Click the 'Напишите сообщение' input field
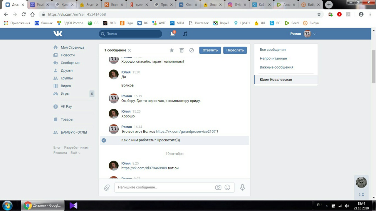 pyautogui.click(x=164, y=187)
